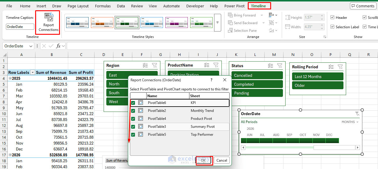Click the Insert Function fx icon

58,46
